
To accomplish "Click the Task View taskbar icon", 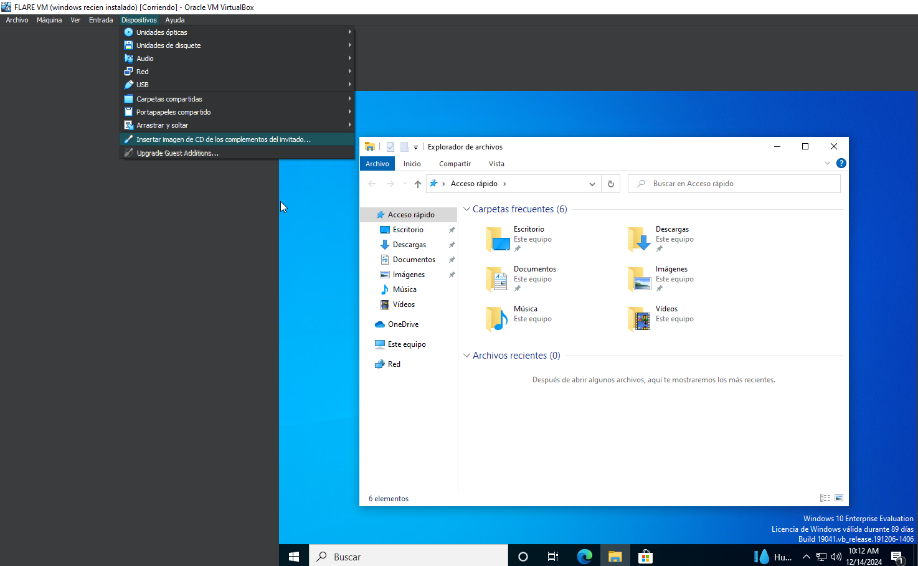I will pyautogui.click(x=552, y=557).
